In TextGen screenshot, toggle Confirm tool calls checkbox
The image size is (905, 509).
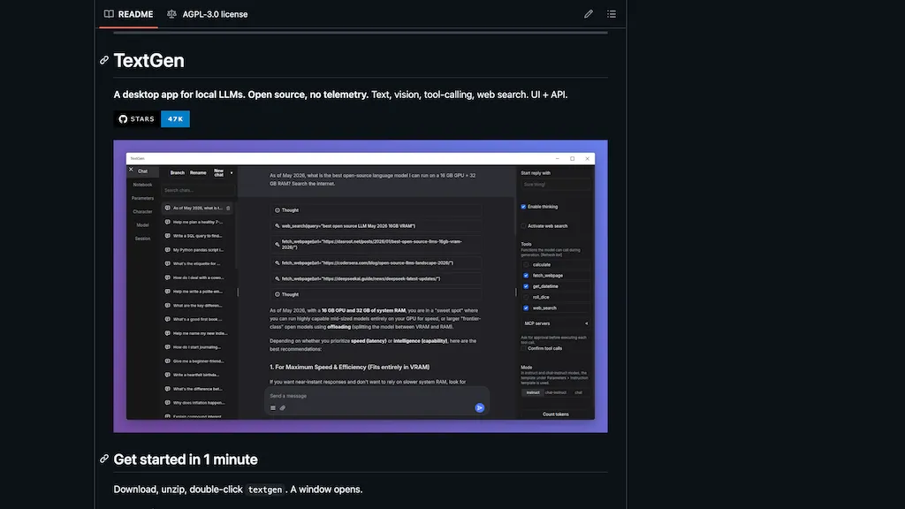[x=523, y=348]
